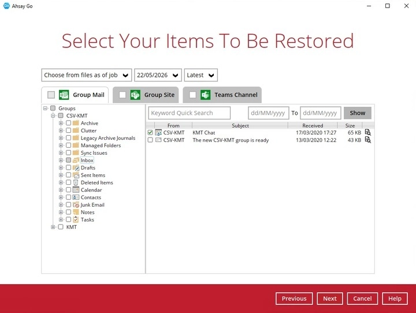Image resolution: width=416 pixels, height=313 pixels.
Task: Focus the Keyword Quick Search field
Action: coord(190,113)
